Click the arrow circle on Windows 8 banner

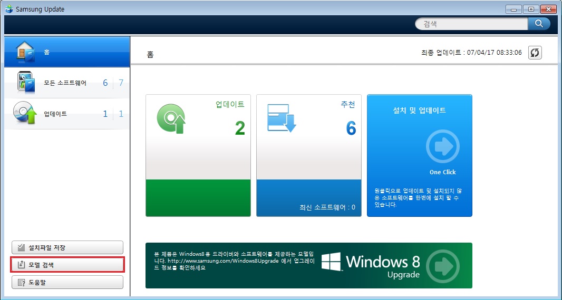(x=443, y=266)
